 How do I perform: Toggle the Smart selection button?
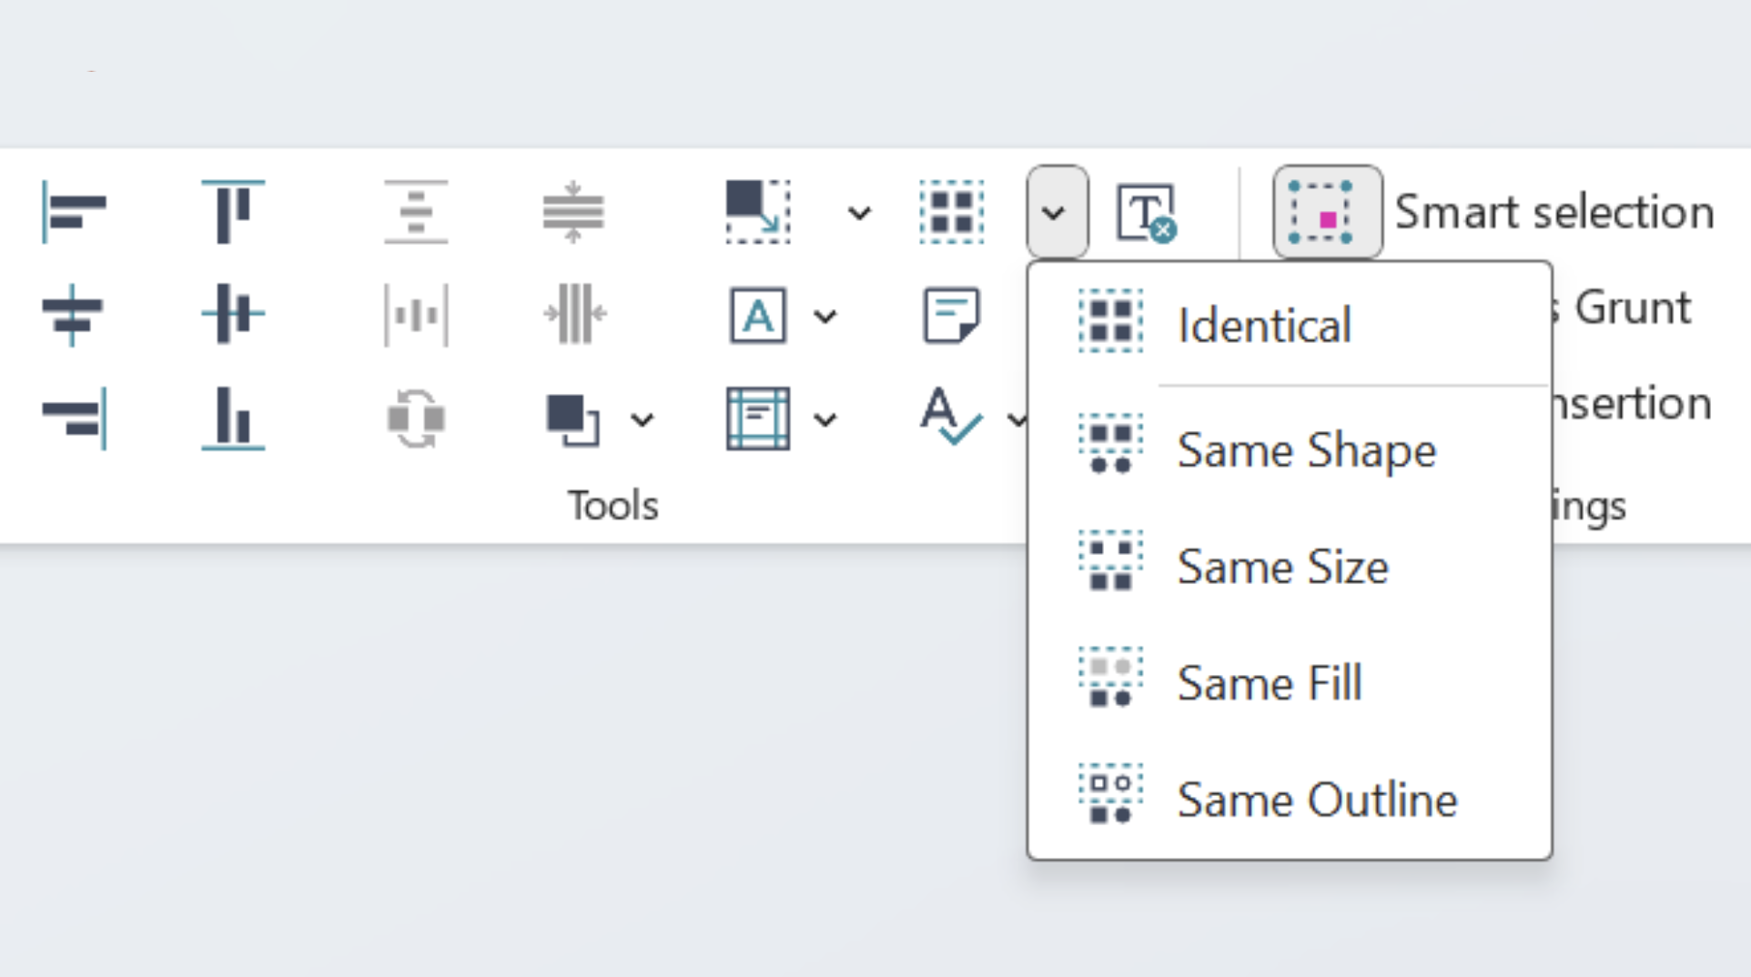click(1327, 213)
